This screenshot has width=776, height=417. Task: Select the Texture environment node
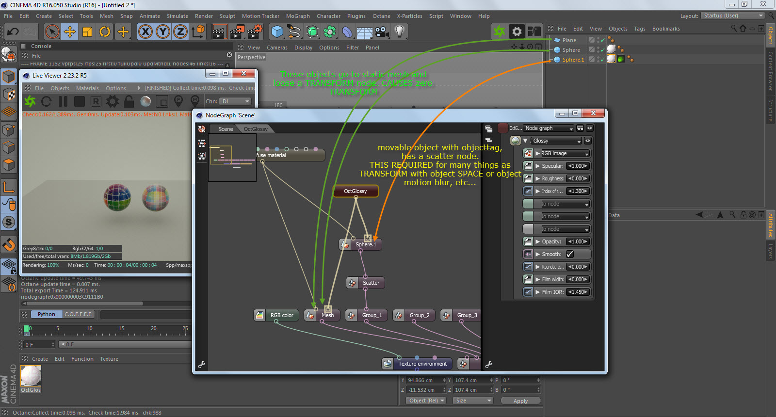(417, 364)
